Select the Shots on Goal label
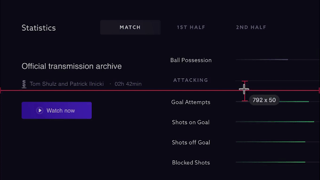 pos(191,122)
